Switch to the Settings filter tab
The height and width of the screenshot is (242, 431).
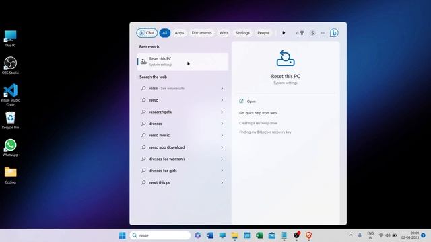(x=242, y=33)
